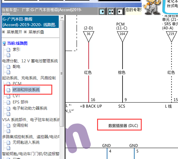Click the 菜单展开 text link
Image resolution: width=178 pixels, height=159 pixels.
14,32
